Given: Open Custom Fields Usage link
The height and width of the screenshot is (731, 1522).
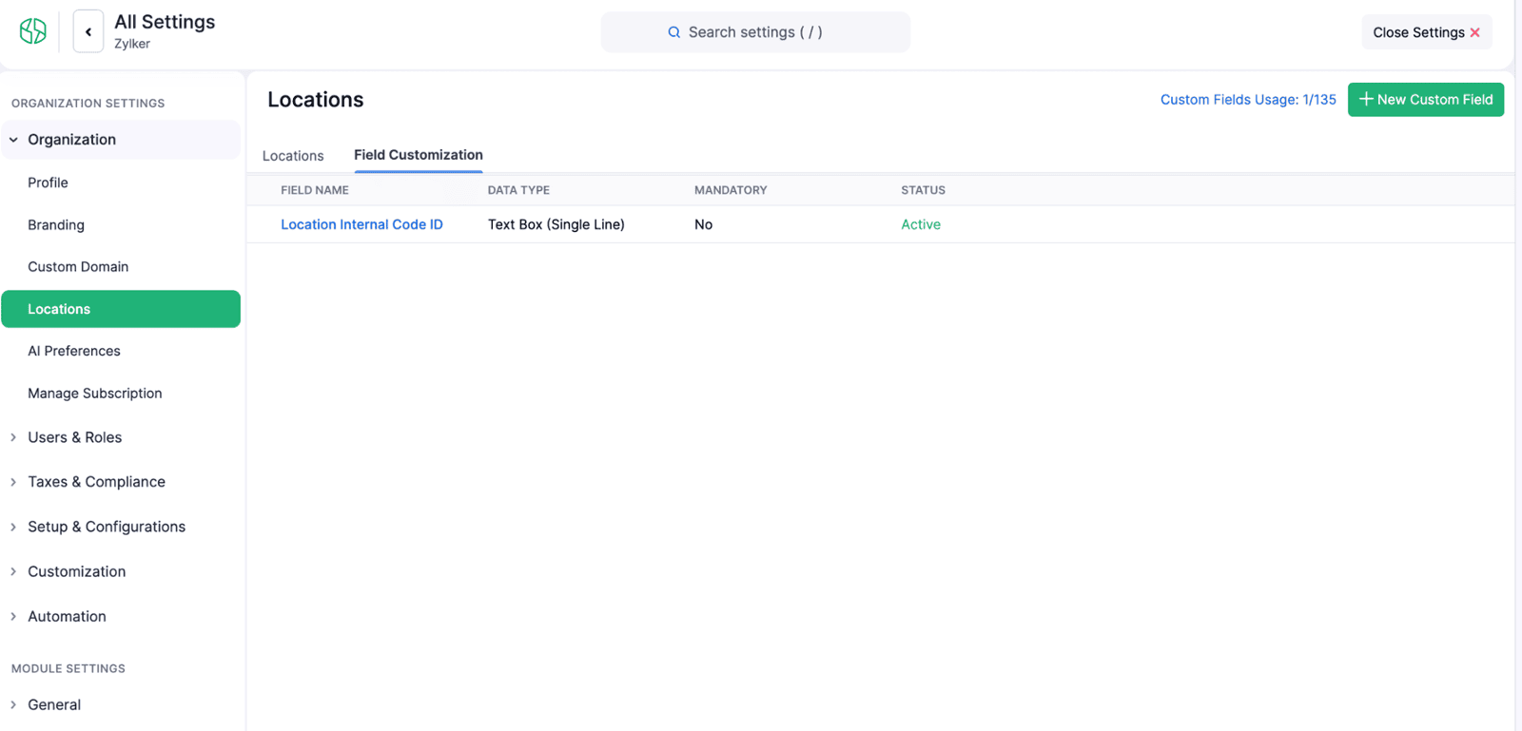Looking at the screenshot, I should pyautogui.click(x=1247, y=100).
